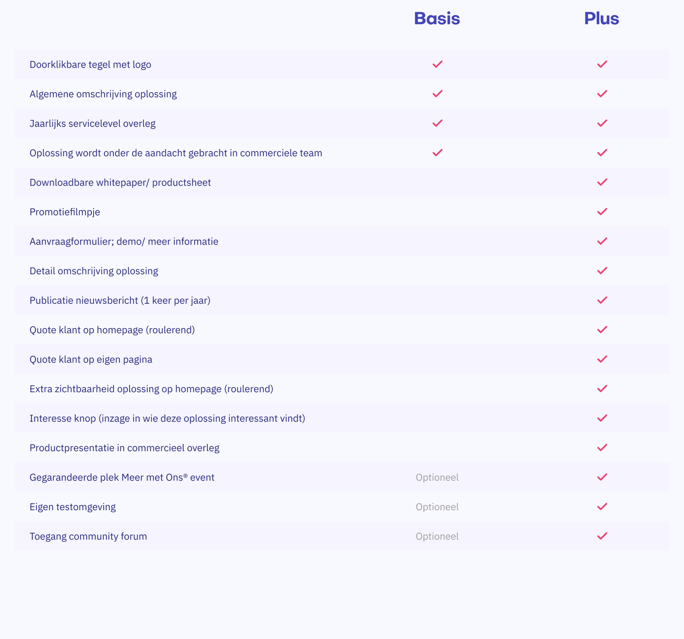Viewport: 684px width, 639px height.
Task: Click the Publicatie nieuwsbericht row label
Action: tap(120, 300)
